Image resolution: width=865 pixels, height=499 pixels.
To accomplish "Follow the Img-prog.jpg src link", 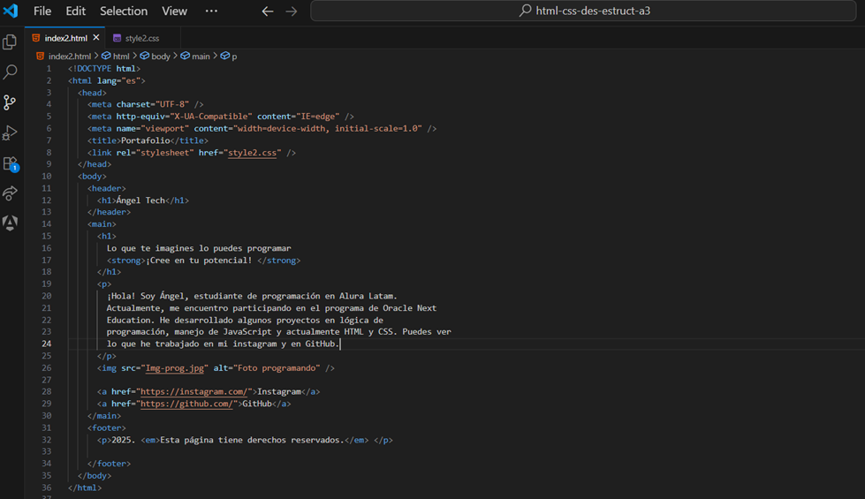I will tap(175, 367).
